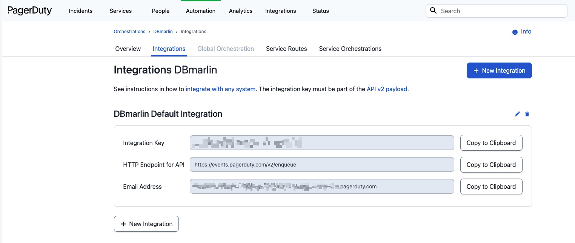Image resolution: width=575 pixels, height=243 pixels.
Task: Focus the Search field
Action: tap(497, 11)
